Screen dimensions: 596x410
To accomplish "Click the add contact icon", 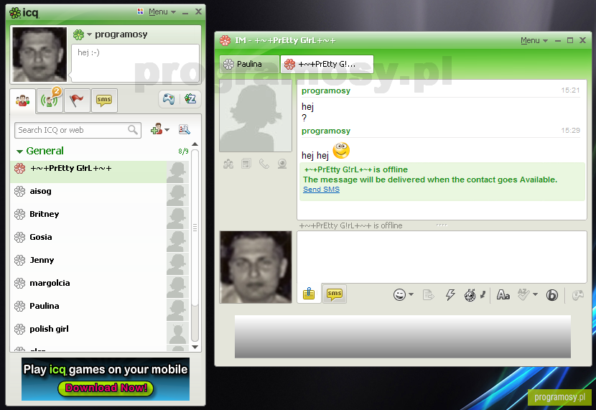I will 157,129.
